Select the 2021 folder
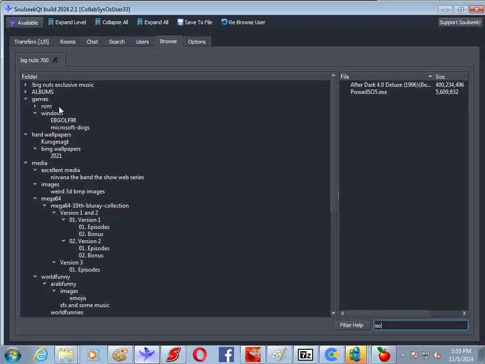The image size is (485, 364). coord(56,155)
